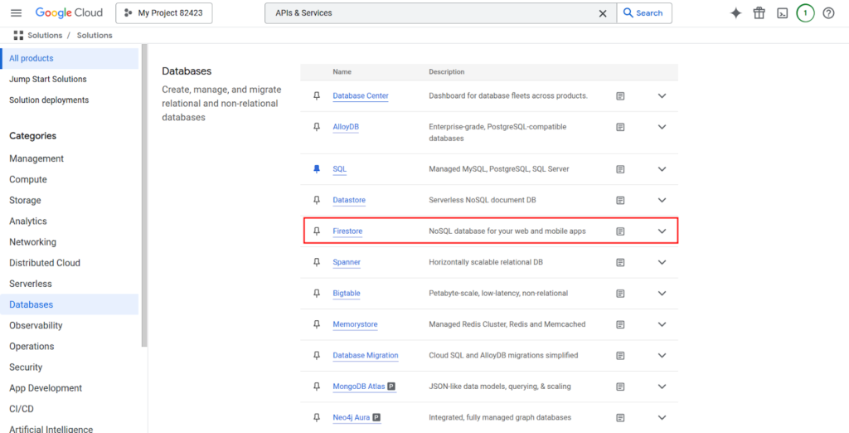
Task: Pin Datastore to navigation
Action: click(x=317, y=200)
